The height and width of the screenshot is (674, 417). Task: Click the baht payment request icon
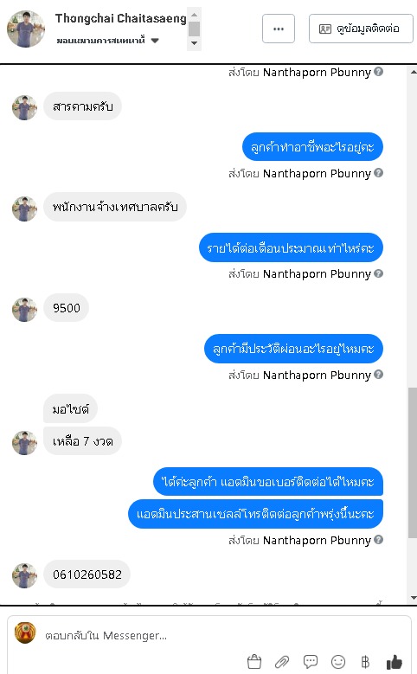(x=365, y=662)
